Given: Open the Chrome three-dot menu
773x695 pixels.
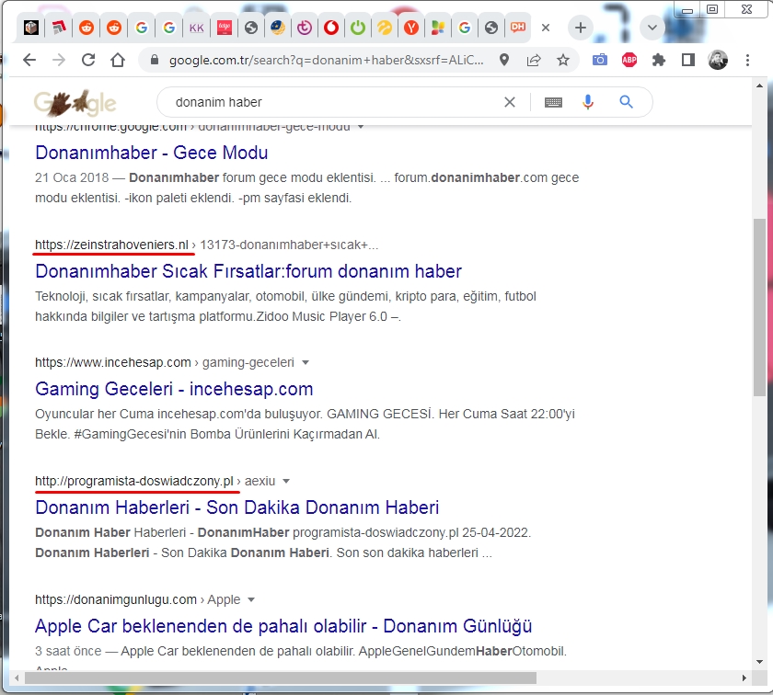Looking at the screenshot, I should (x=747, y=60).
